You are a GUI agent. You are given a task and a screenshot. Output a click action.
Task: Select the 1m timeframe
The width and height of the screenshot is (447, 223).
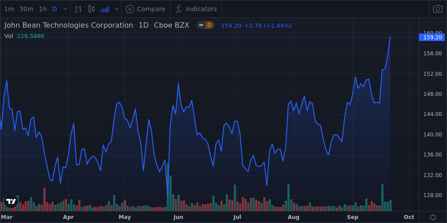9,9
